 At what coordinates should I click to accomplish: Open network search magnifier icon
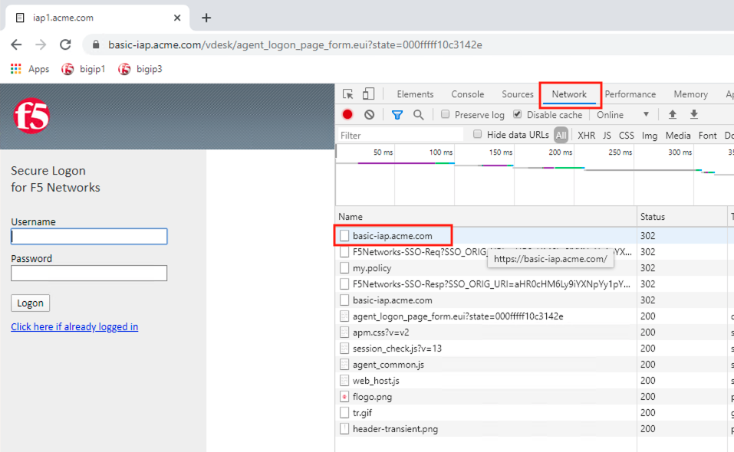pyautogui.click(x=419, y=114)
